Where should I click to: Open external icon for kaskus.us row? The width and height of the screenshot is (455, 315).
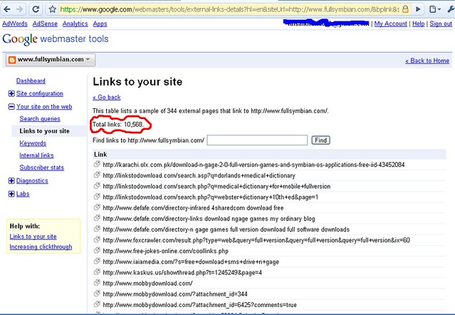[x=97, y=272]
